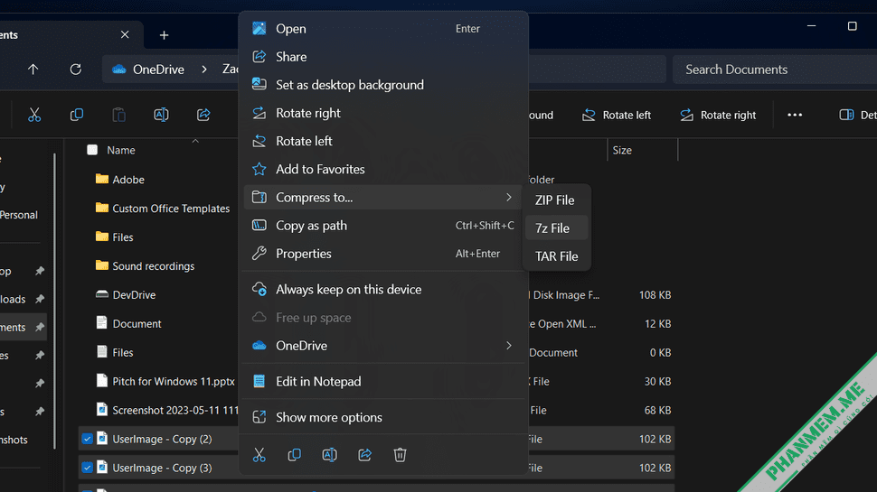The width and height of the screenshot is (877, 492).
Task: Choose Show more options
Action: pyautogui.click(x=383, y=417)
